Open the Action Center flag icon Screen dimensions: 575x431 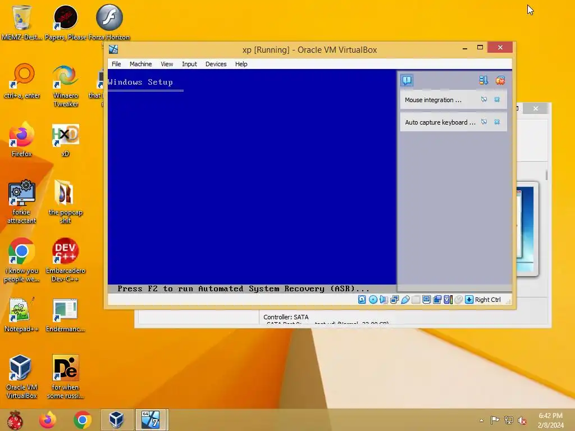point(495,420)
